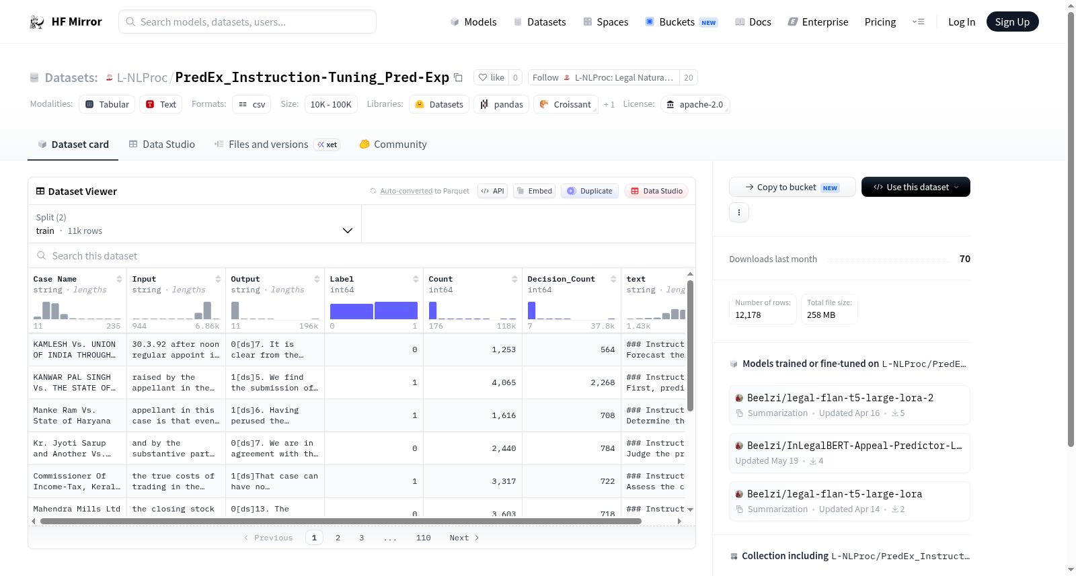Select the csv format tag
Viewport: 1076px width, 576px height.
click(x=252, y=104)
